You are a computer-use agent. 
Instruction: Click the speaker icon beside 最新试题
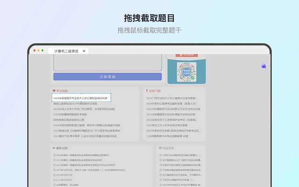click(x=54, y=148)
